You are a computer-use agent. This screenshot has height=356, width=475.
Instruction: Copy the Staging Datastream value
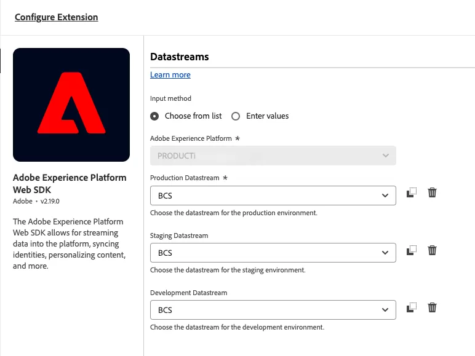412,250
